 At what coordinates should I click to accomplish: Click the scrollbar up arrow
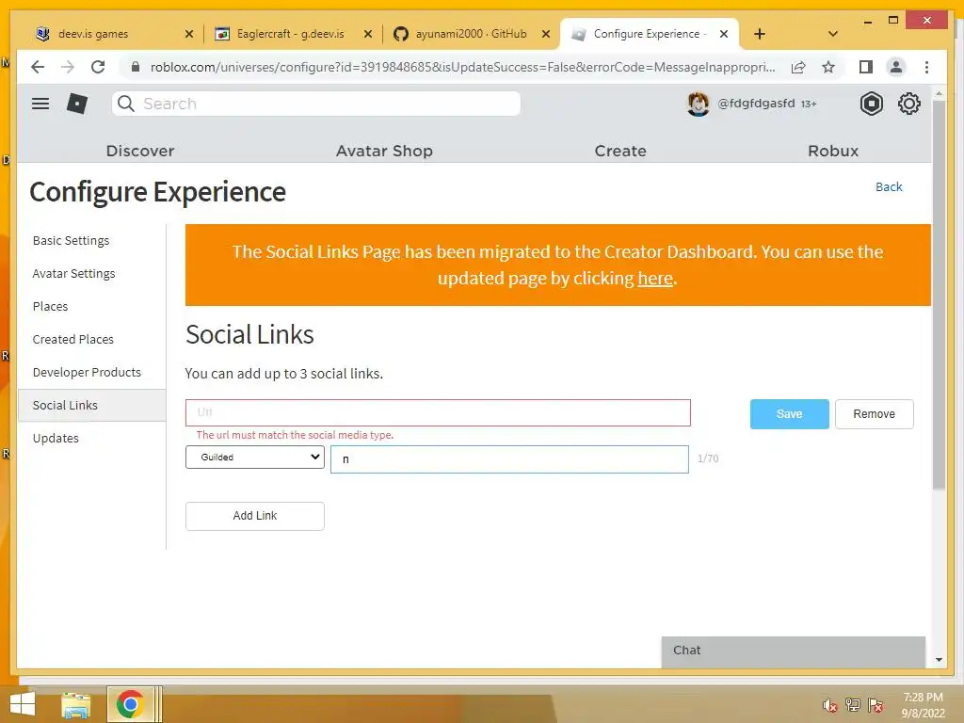click(x=939, y=93)
